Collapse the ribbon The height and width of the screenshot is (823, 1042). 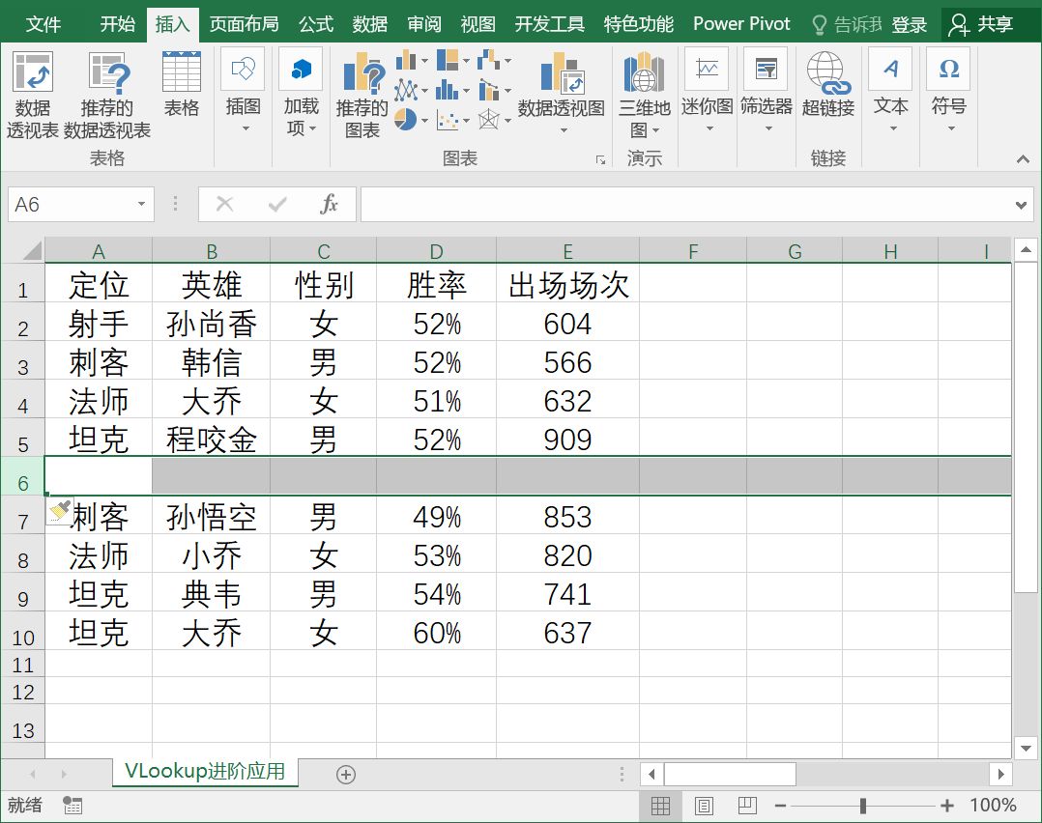coord(1023,158)
